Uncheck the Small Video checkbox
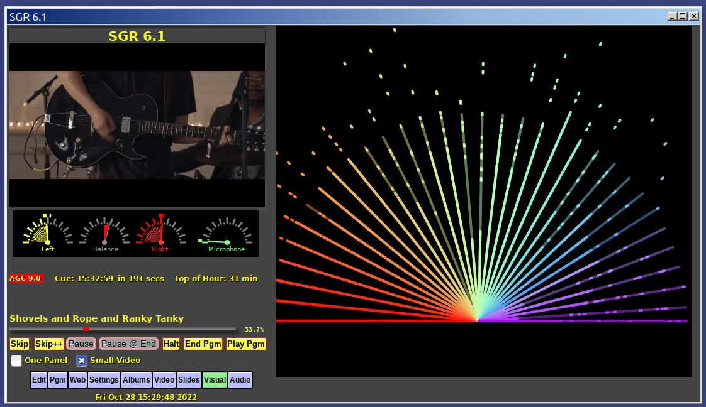Screen dimensions: 706x407 coord(82,361)
